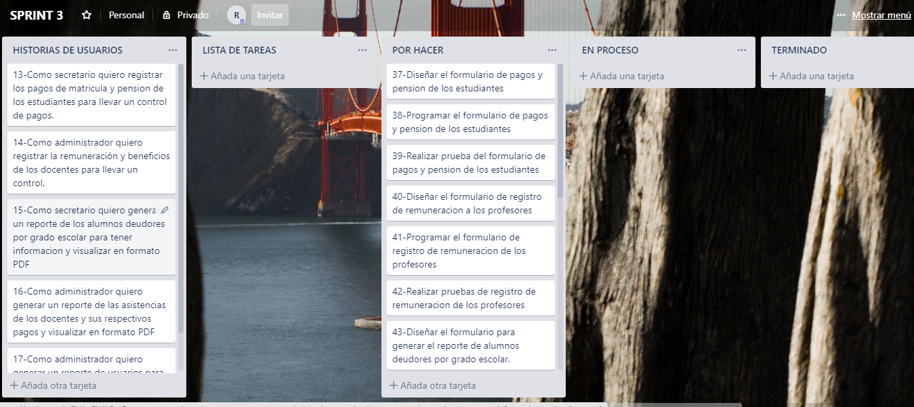Change board visibility via Privado
Viewport: 914px width, 407px height.
pyautogui.click(x=192, y=15)
